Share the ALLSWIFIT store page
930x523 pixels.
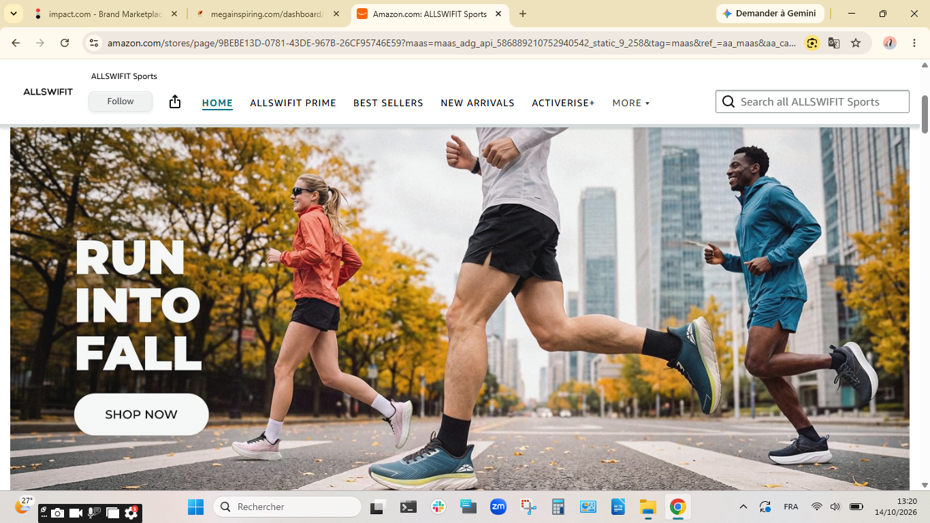tap(175, 102)
